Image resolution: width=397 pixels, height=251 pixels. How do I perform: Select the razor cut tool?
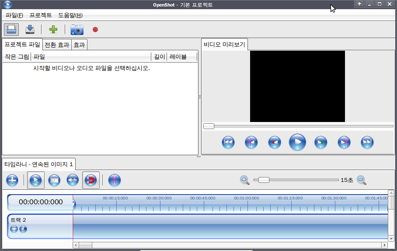point(54,180)
